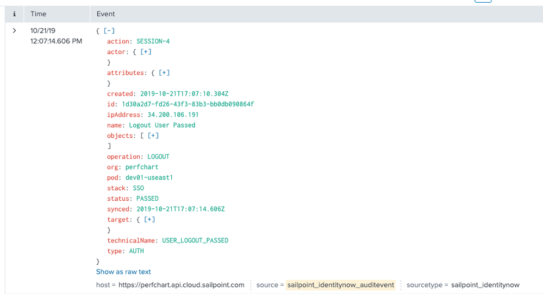Viewport: 543px width, 294px height.
Task: Collapse the JSON root with [-]
Action: (109, 31)
